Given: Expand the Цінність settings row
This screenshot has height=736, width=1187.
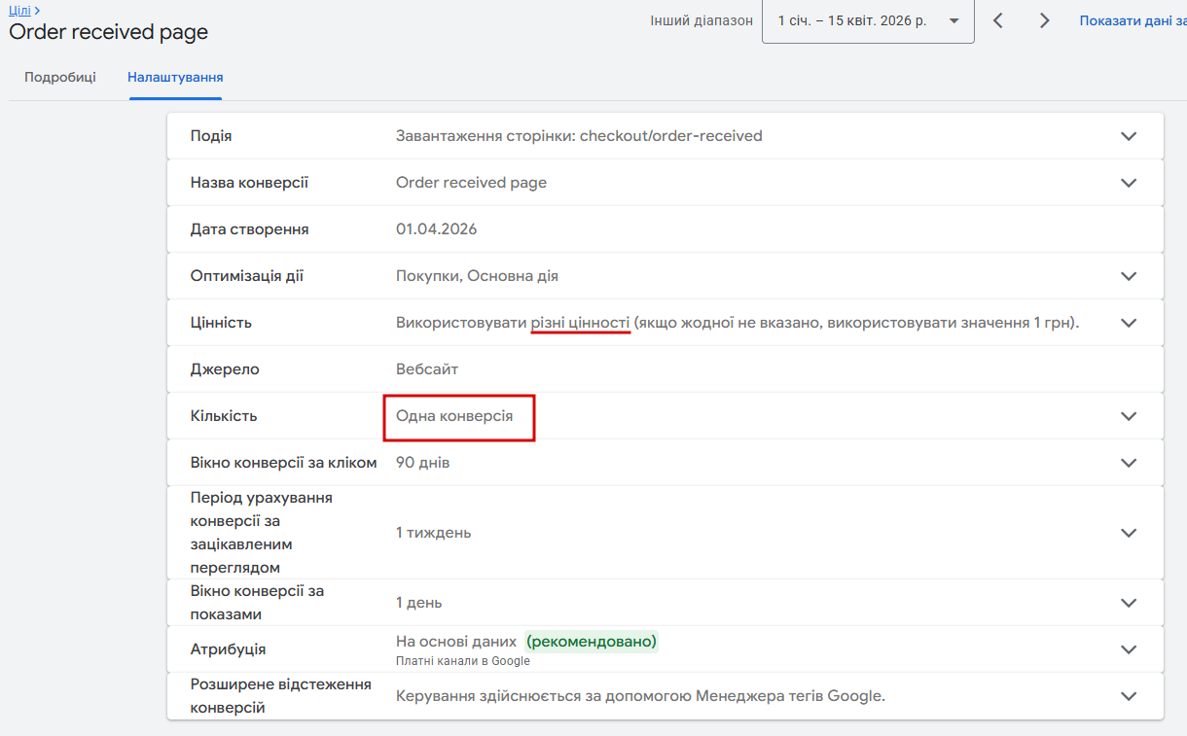Looking at the screenshot, I should (x=1129, y=323).
